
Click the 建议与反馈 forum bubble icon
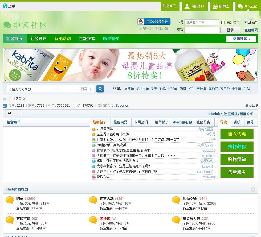pyautogui.click(x=176, y=220)
